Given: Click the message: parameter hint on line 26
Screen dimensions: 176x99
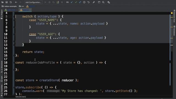Looking at the screenshot, I should pyautogui.click(x=53, y=91).
